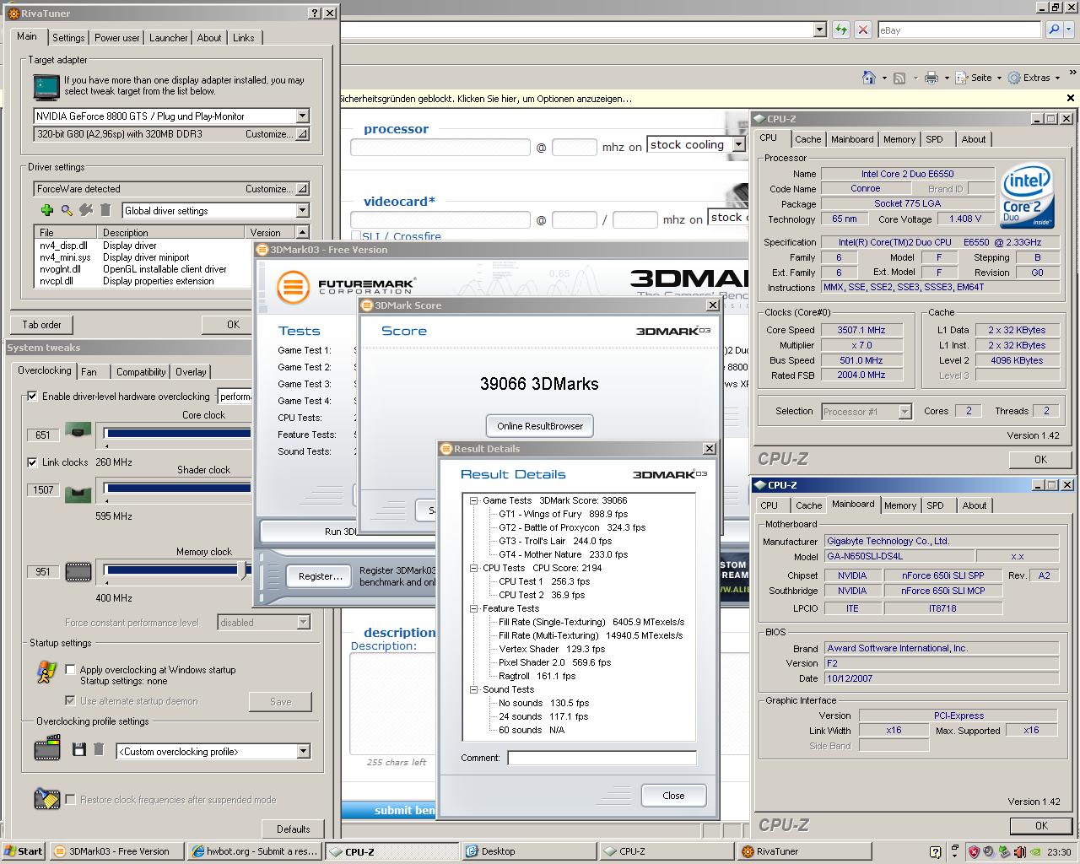This screenshot has height=864, width=1080.
Task: Open the Seite menu in browser toolbar
Action: [x=985, y=78]
